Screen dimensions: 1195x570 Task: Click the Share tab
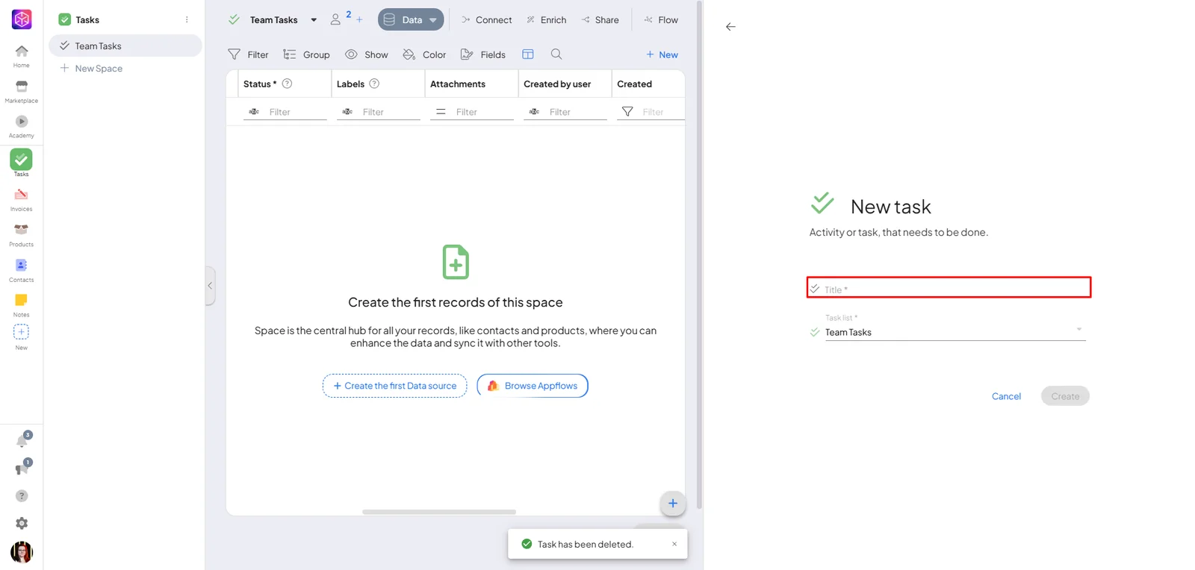(600, 20)
